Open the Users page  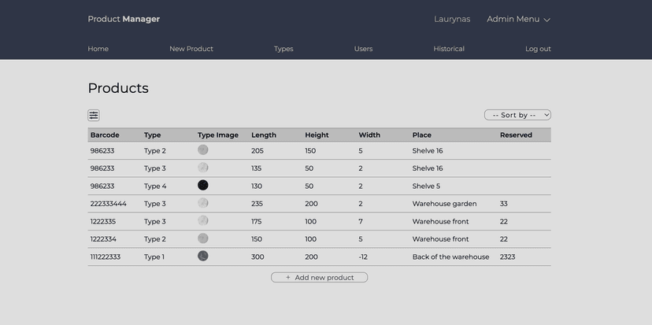click(363, 49)
